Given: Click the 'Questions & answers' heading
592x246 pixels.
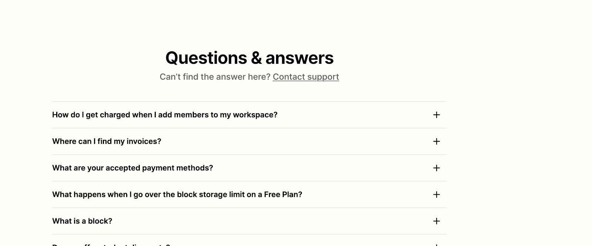Looking at the screenshot, I should tap(249, 58).
